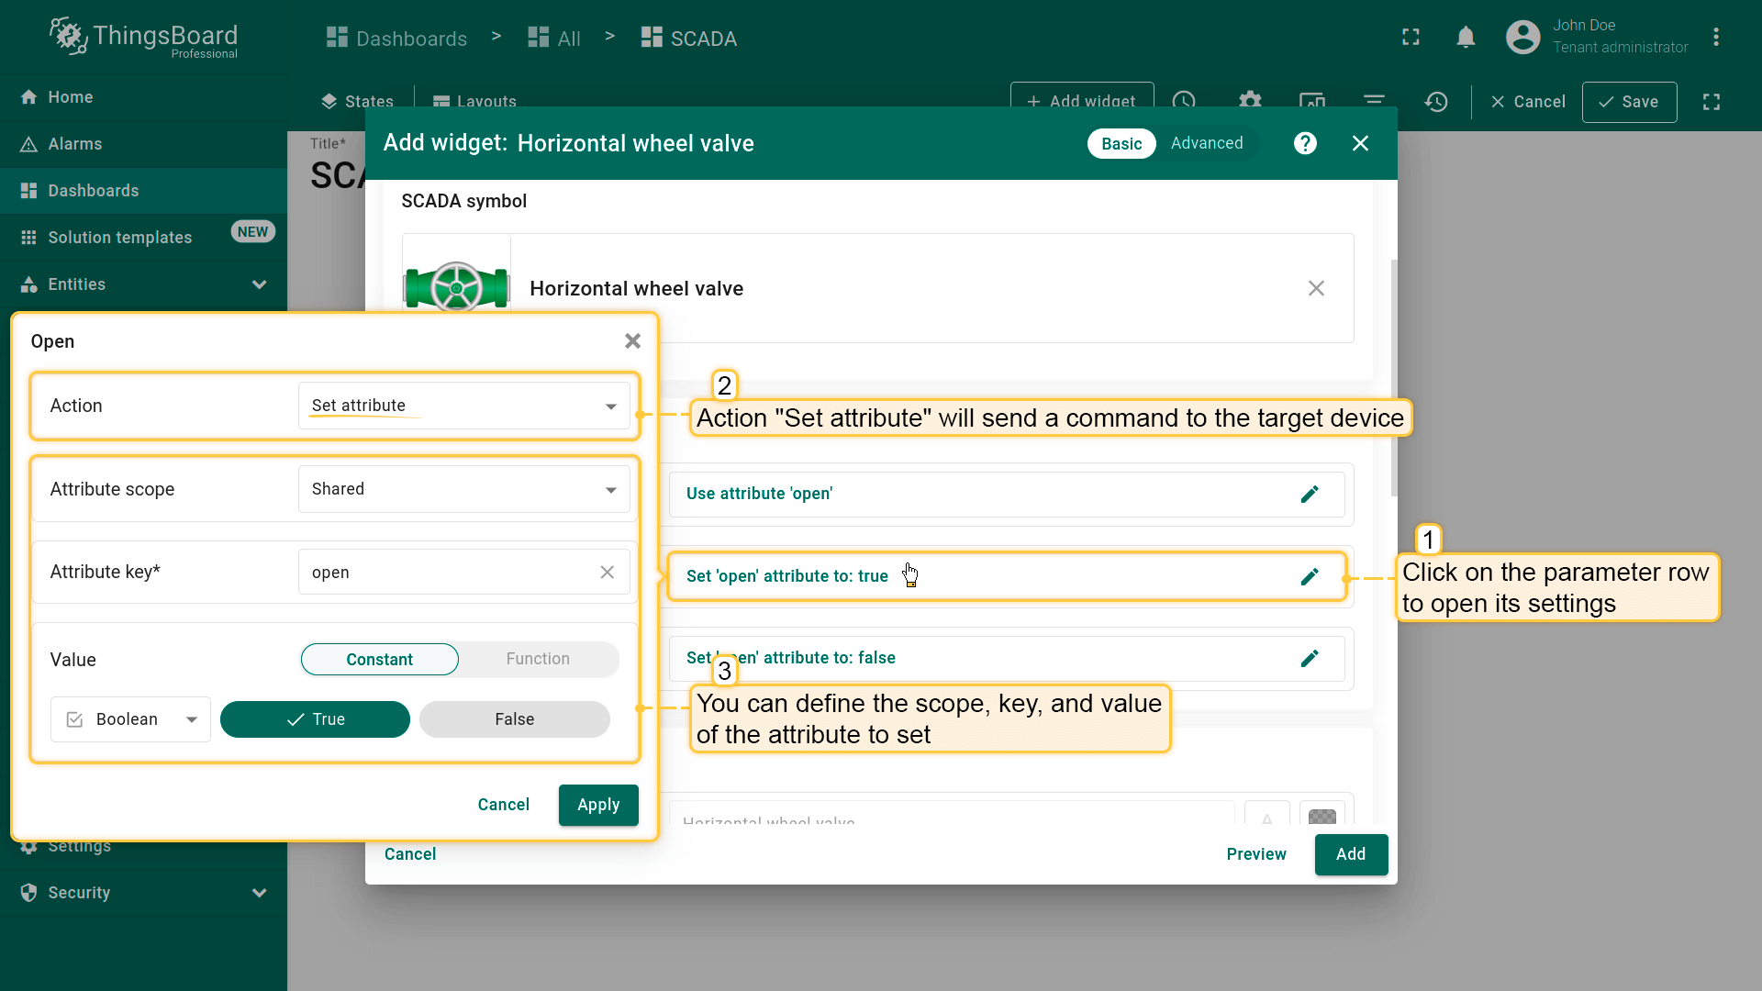Click the Apply button in the Open panel
Screen dimensions: 1762x991
click(598, 805)
